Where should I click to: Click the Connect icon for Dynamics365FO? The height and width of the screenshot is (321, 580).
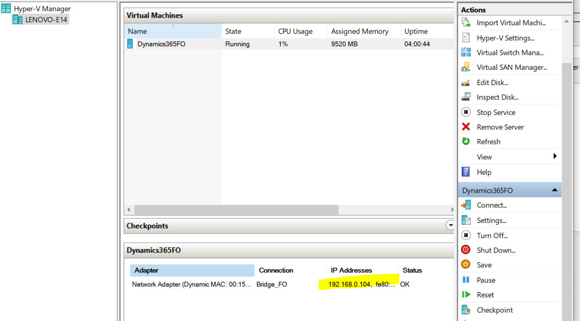466,205
